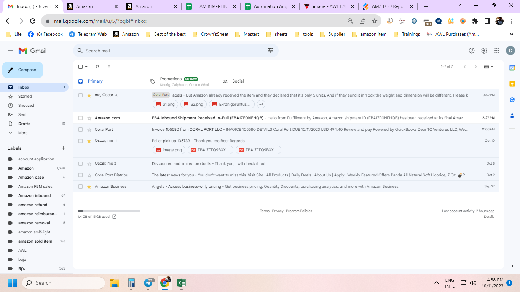
Task: Open the browser tab search dropdown
Action: tap(459, 6)
